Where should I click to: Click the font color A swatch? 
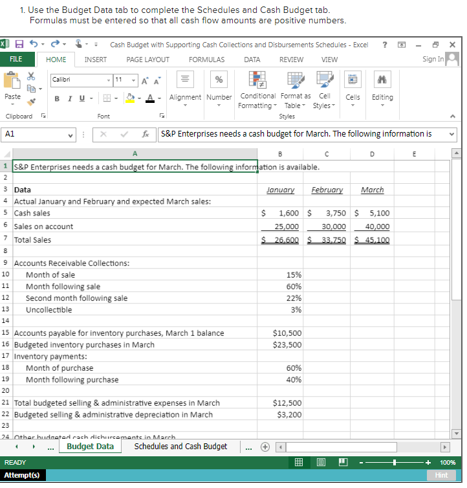pyautogui.click(x=150, y=98)
